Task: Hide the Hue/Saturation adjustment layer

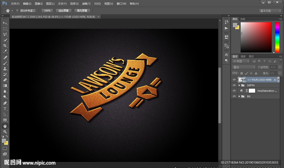Action: (x=234, y=91)
